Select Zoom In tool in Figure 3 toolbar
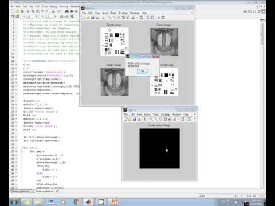Screen dimensions: 275x206 [151, 119]
